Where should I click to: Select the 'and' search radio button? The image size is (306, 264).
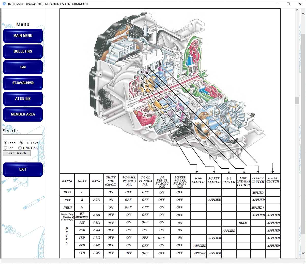click(x=6, y=143)
